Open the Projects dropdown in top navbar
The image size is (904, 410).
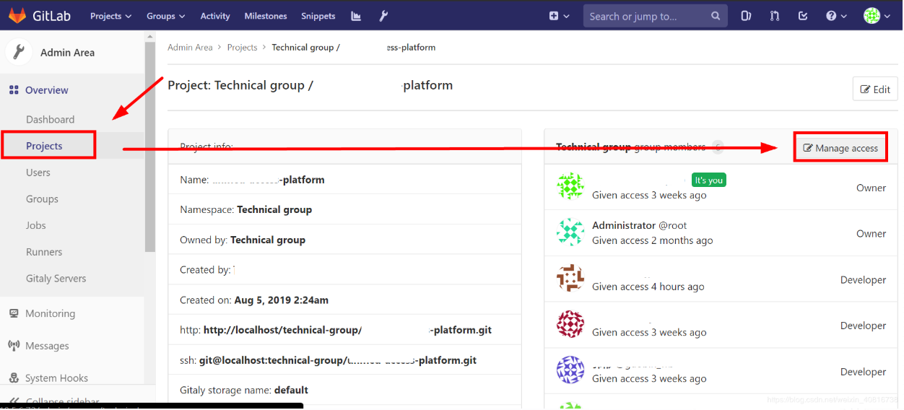point(110,16)
